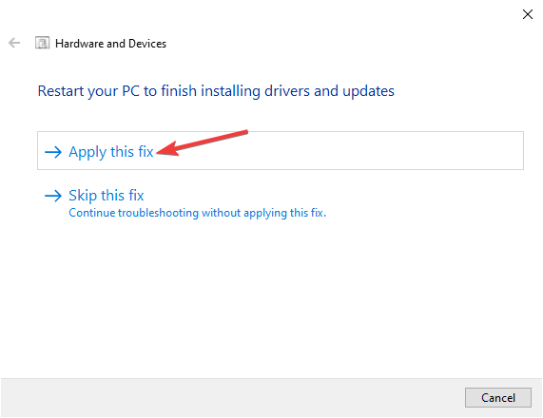The height and width of the screenshot is (418, 543).
Task: Click the word troubleshooting in the Skip description
Action: pyautogui.click(x=158, y=213)
